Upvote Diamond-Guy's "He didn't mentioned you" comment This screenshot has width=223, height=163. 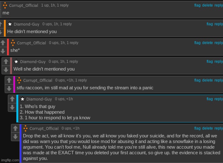tap(1, 24)
